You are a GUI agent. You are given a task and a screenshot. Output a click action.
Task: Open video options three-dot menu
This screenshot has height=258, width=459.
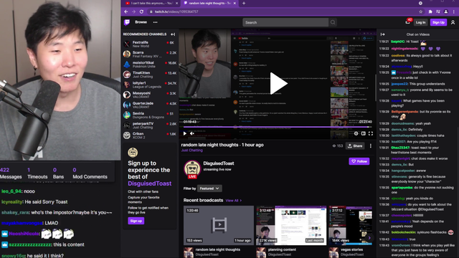pos(371,145)
